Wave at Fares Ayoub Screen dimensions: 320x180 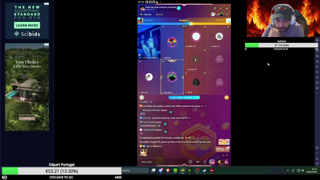165,124
